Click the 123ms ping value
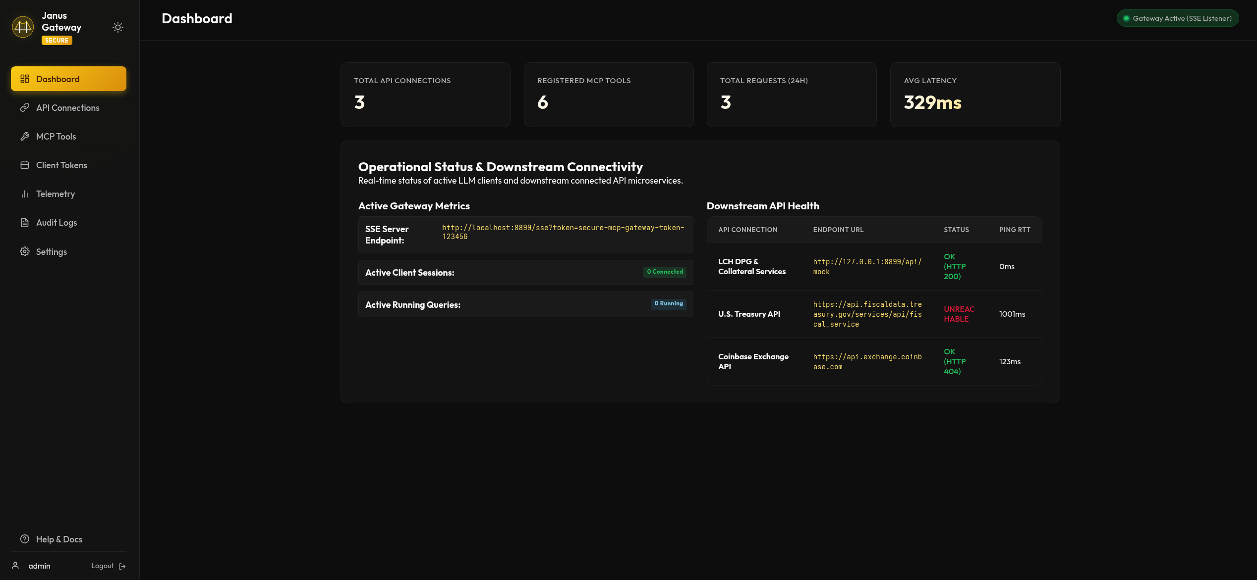 click(x=1010, y=361)
